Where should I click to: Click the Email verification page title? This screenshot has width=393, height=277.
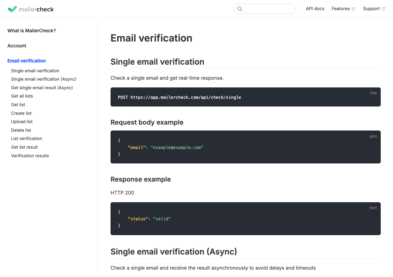151,38
